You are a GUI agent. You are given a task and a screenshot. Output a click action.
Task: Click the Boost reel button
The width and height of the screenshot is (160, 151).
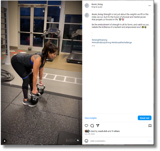144,118
